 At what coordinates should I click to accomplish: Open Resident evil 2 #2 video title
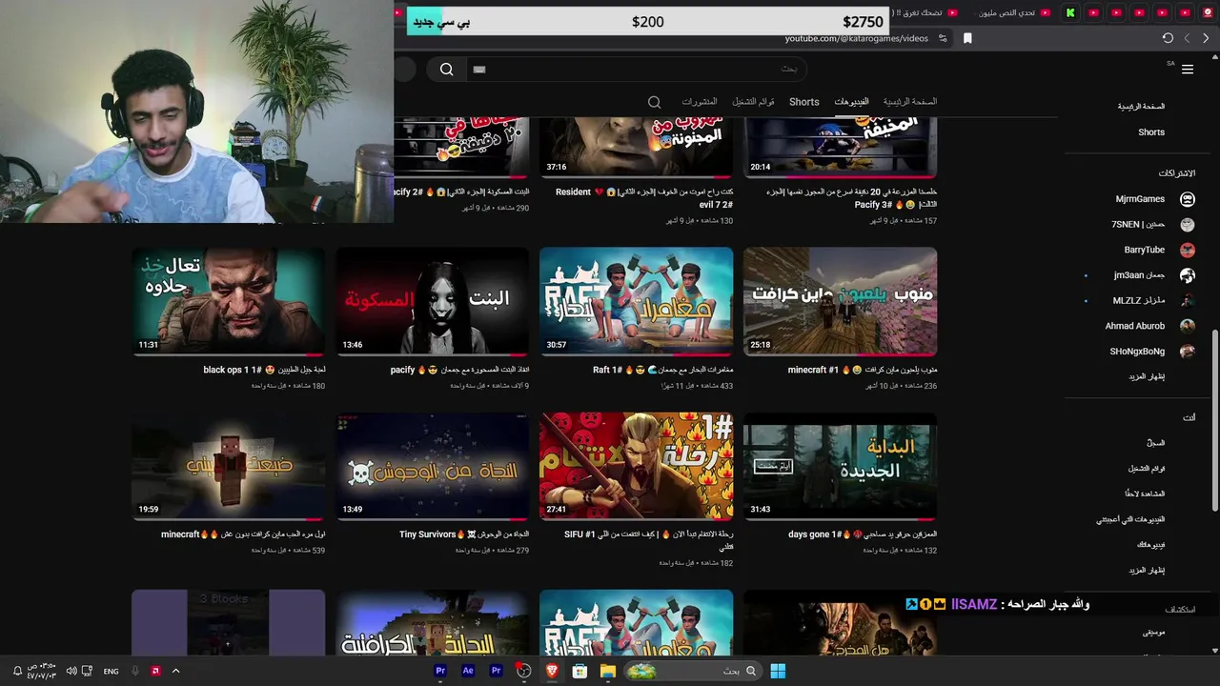(x=643, y=198)
